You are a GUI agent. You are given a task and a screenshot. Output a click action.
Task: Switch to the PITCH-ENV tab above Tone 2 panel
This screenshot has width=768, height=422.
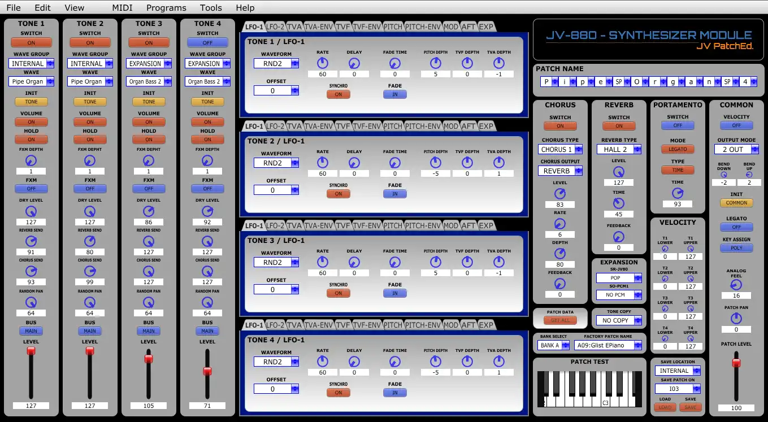point(422,126)
